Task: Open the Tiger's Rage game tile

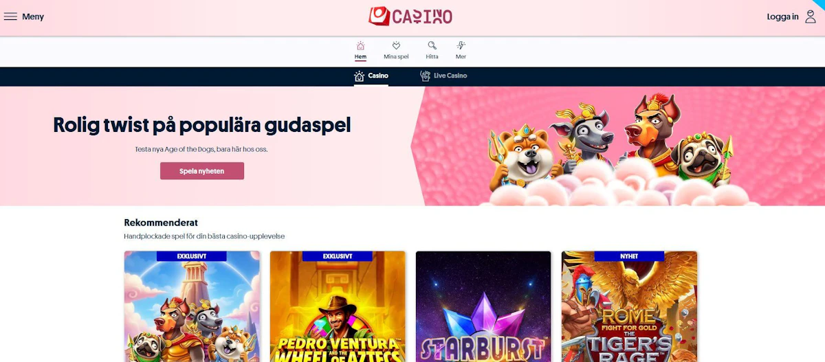Action: pyautogui.click(x=629, y=306)
